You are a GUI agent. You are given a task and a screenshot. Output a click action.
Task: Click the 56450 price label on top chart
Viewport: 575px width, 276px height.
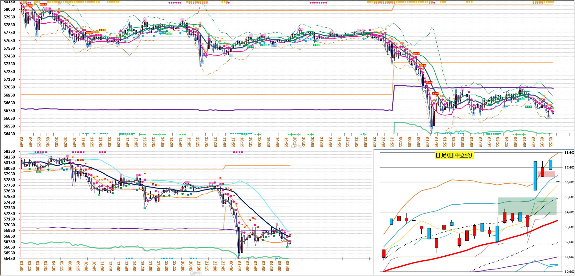point(9,134)
